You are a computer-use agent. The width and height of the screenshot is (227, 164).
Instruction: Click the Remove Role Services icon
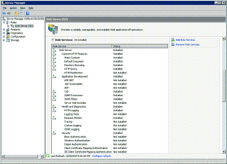pyautogui.click(x=173, y=44)
